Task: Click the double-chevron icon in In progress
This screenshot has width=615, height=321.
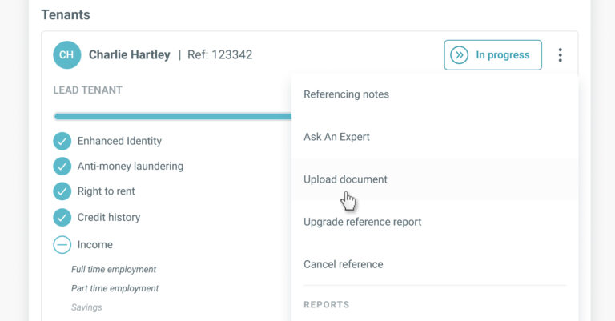Action: pyautogui.click(x=460, y=55)
